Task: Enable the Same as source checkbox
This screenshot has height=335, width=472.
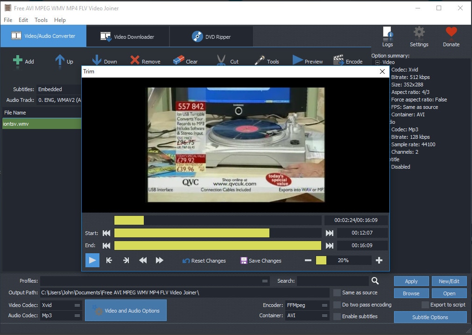Action: [x=337, y=292]
